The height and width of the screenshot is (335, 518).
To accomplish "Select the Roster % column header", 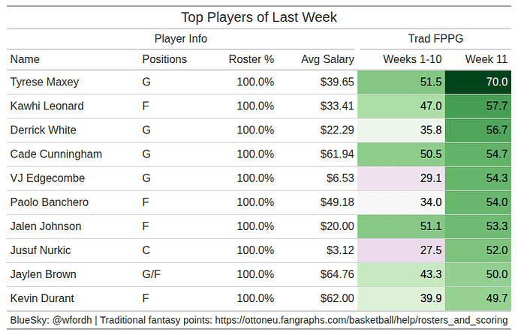I will point(251,59).
